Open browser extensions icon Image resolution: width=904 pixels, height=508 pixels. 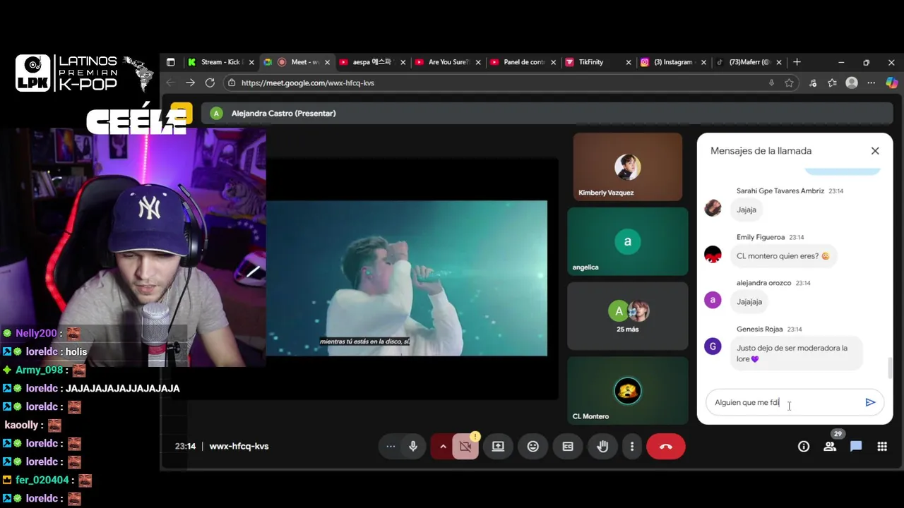(x=813, y=83)
